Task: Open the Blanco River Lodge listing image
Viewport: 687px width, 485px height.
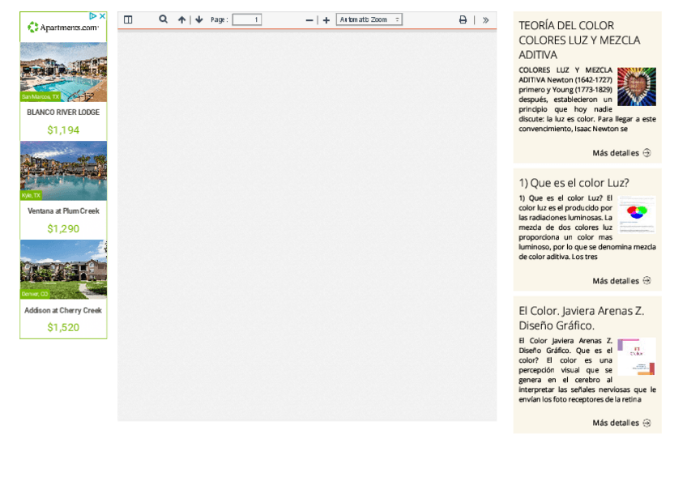Action: tap(63, 72)
